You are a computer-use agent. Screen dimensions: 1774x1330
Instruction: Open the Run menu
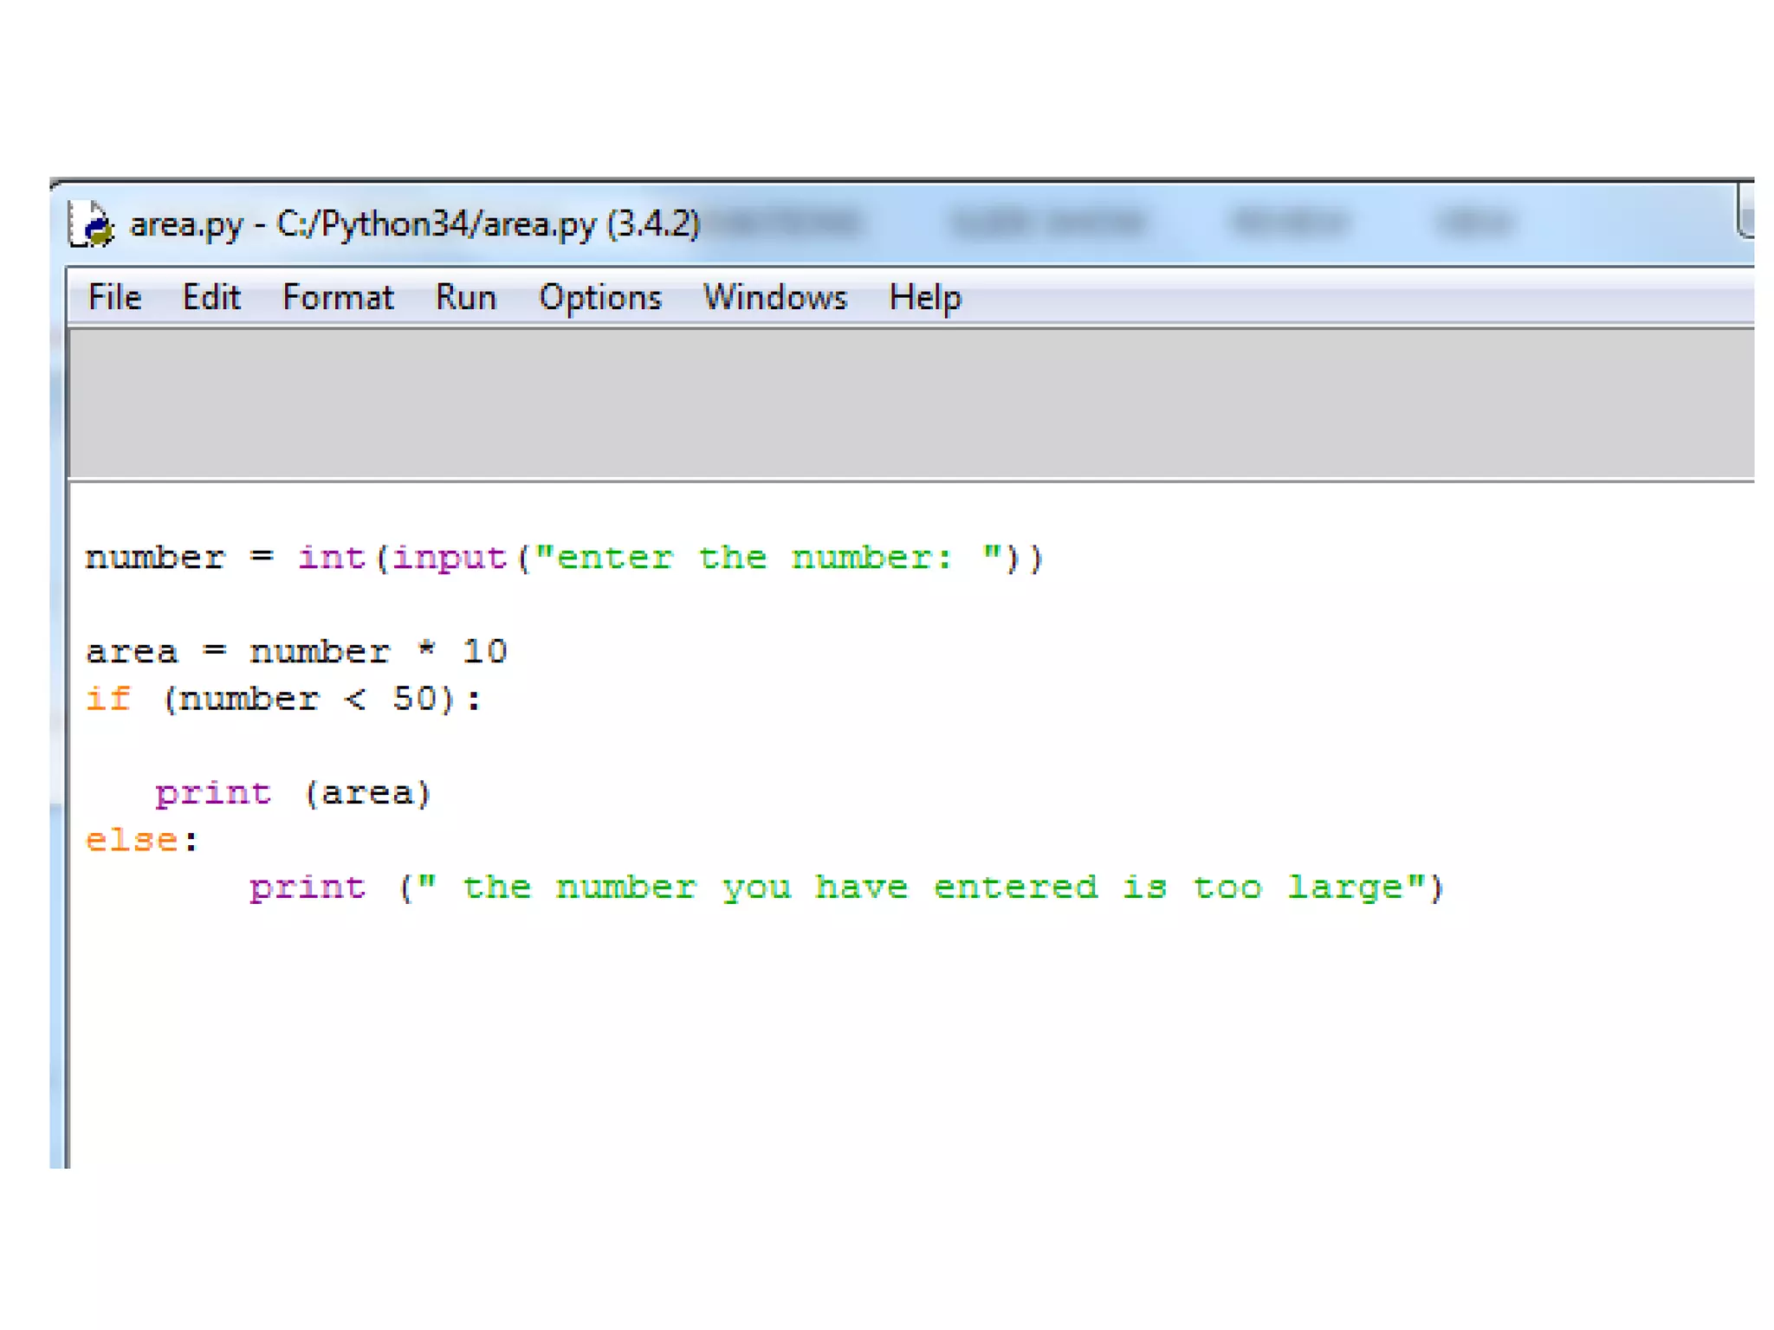point(465,298)
